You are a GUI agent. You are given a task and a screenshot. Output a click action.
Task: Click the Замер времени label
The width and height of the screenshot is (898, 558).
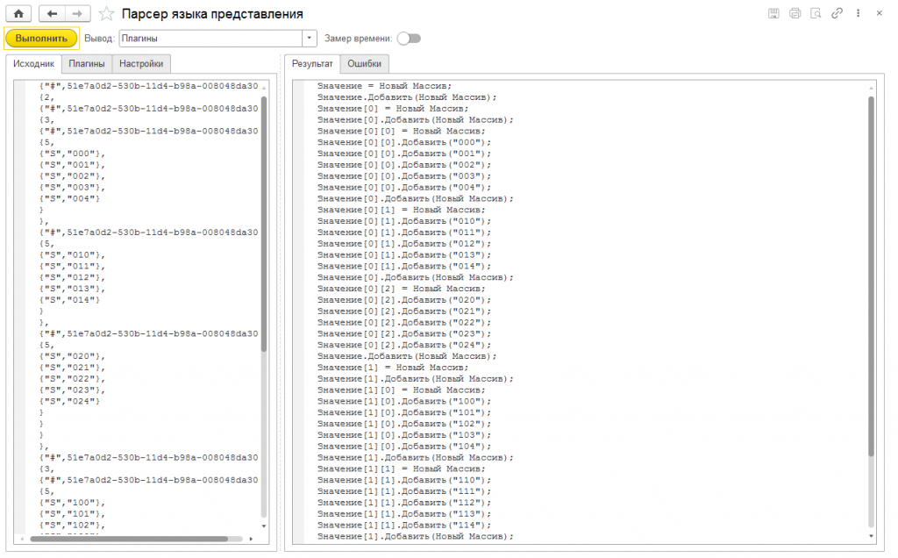click(359, 39)
